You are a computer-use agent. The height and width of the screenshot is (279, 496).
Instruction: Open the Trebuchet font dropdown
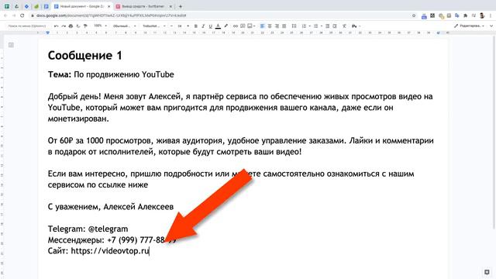coord(153,26)
